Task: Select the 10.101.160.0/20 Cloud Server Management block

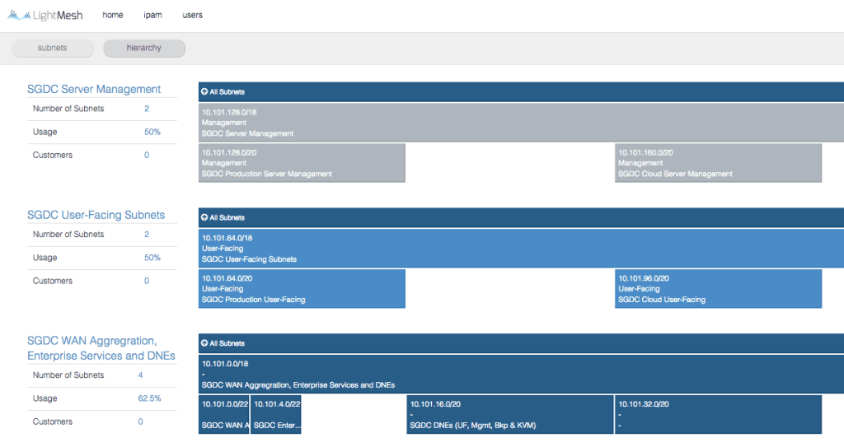Action: pyautogui.click(x=718, y=163)
